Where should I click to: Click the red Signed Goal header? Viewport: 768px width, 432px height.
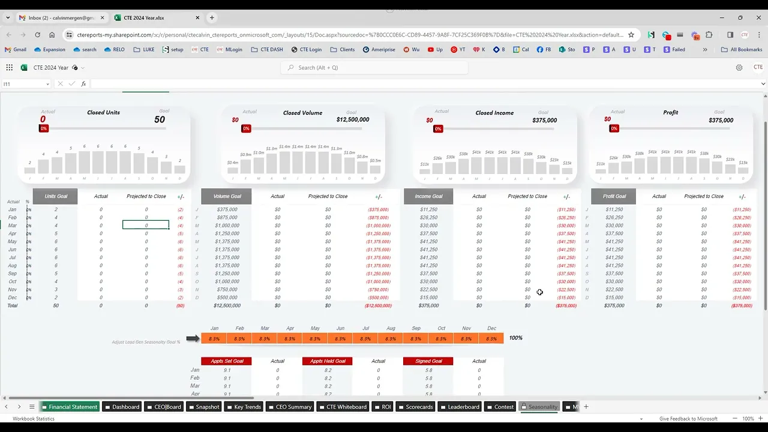click(428, 361)
